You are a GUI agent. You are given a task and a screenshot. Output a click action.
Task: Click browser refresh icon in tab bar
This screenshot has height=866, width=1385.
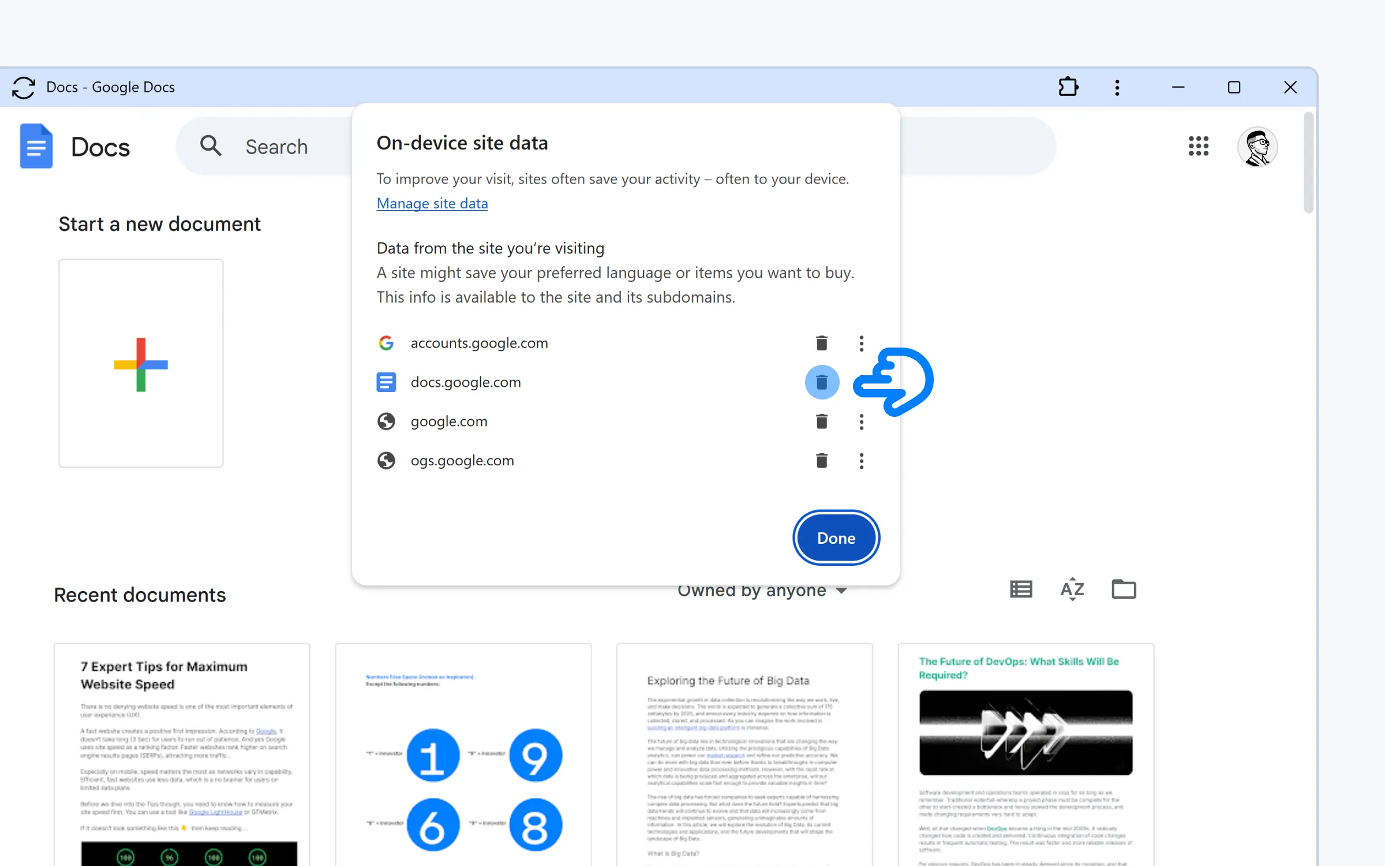pyautogui.click(x=23, y=87)
